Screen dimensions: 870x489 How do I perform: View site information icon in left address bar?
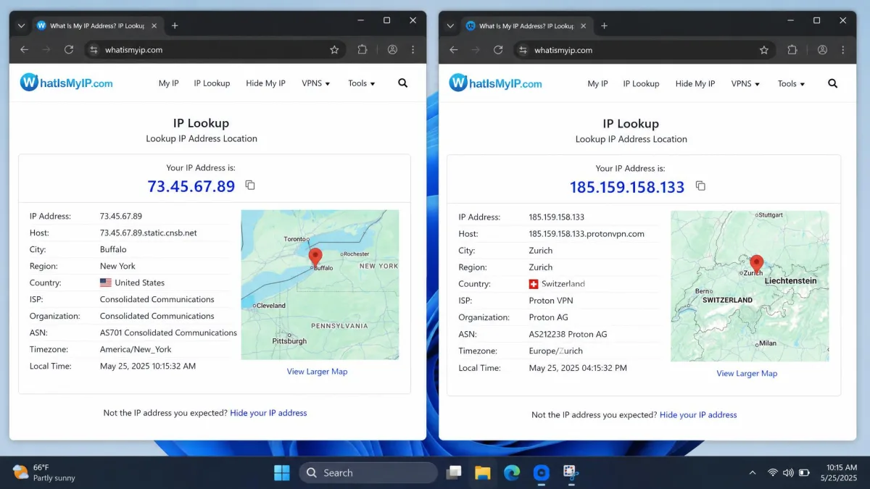pyautogui.click(x=93, y=50)
